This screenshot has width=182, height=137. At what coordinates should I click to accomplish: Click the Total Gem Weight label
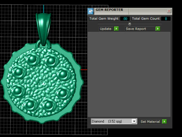pyautogui.click(x=104, y=19)
